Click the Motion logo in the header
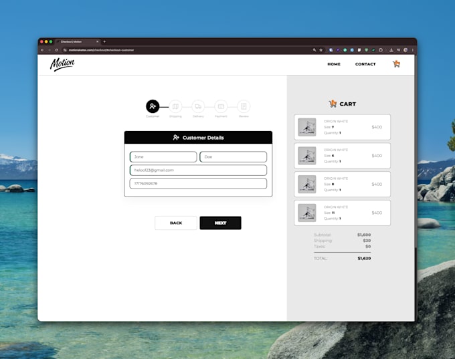The height and width of the screenshot is (359, 455). click(62, 64)
